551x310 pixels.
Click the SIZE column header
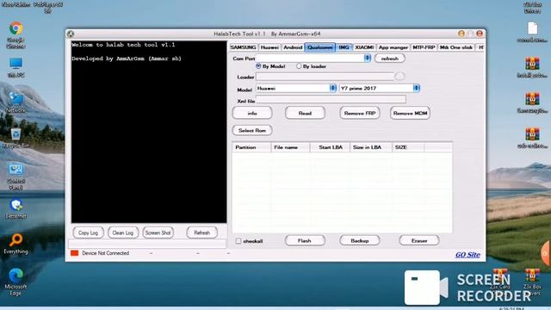click(407, 147)
